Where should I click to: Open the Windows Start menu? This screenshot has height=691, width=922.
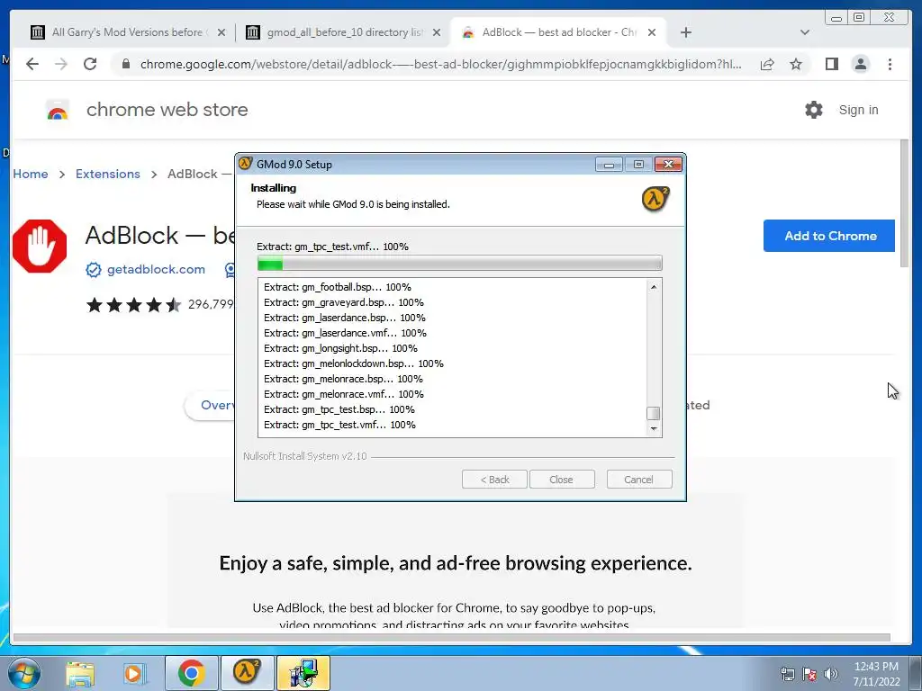(x=23, y=673)
